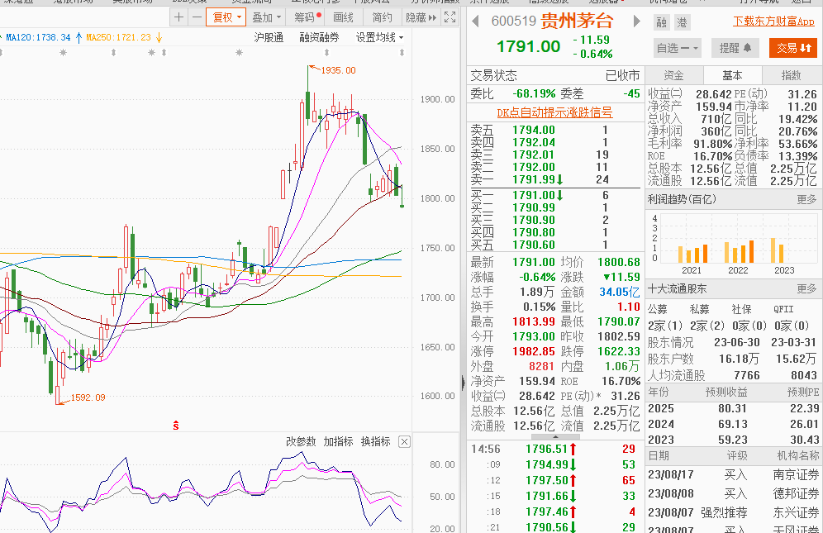823x533 pixels.
Task: Click 加指标 to add an indicator
Action: pyautogui.click(x=339, y=441)
